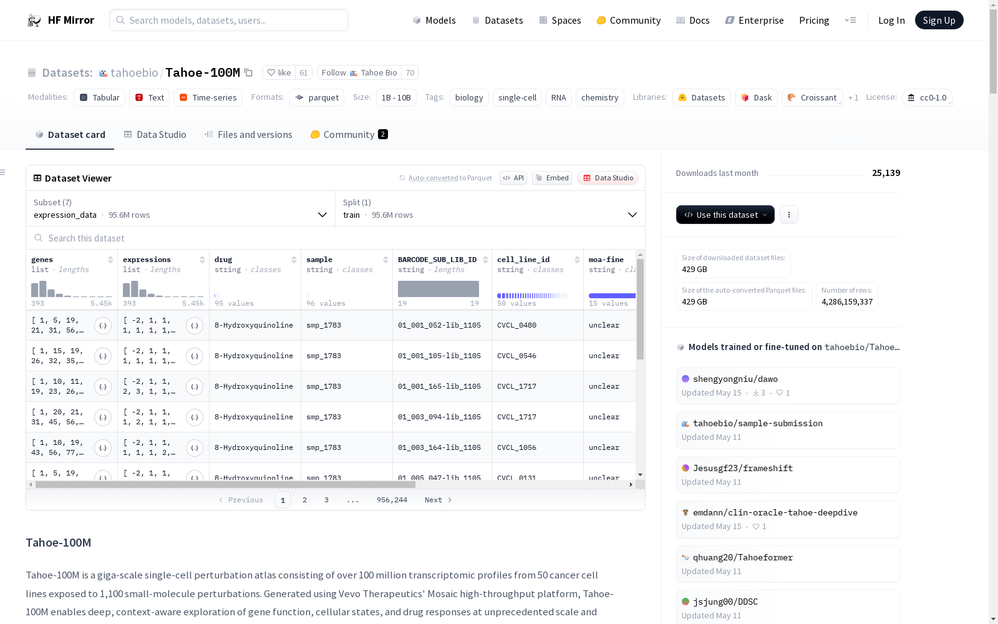The image size is (998, 624).
Task: Open the three-dot options next to Use this dataset
Action: 789,215
